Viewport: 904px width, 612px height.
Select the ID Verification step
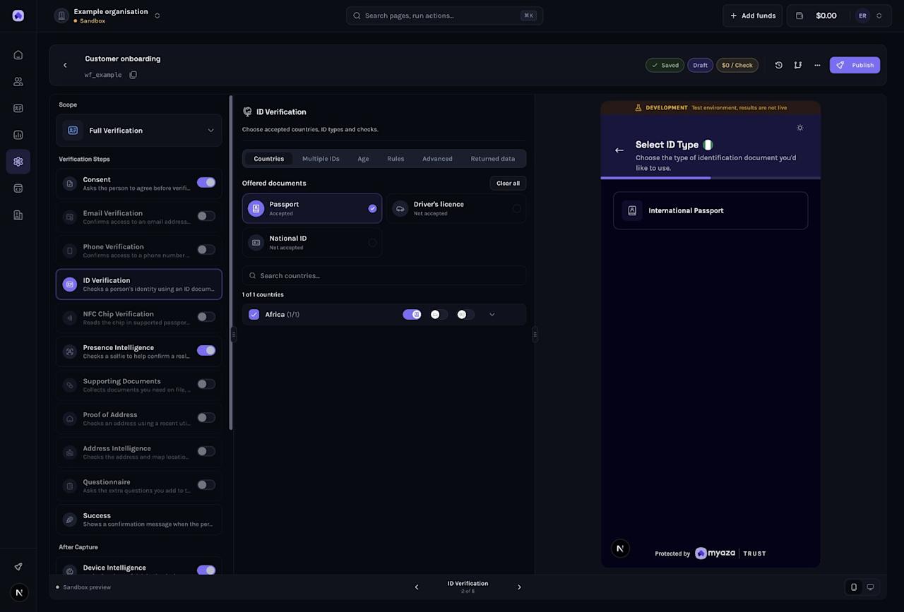(x=139, y=284)
